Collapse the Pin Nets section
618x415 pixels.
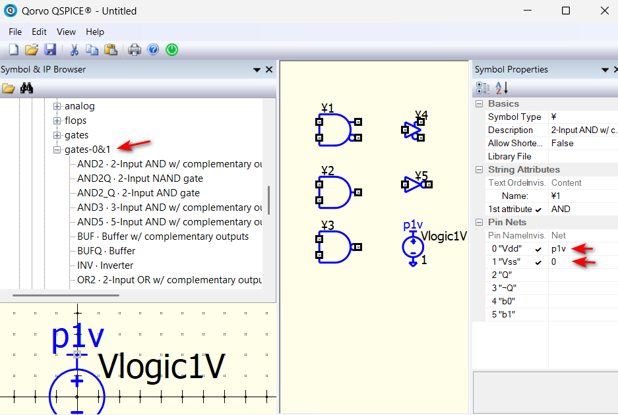478,222
